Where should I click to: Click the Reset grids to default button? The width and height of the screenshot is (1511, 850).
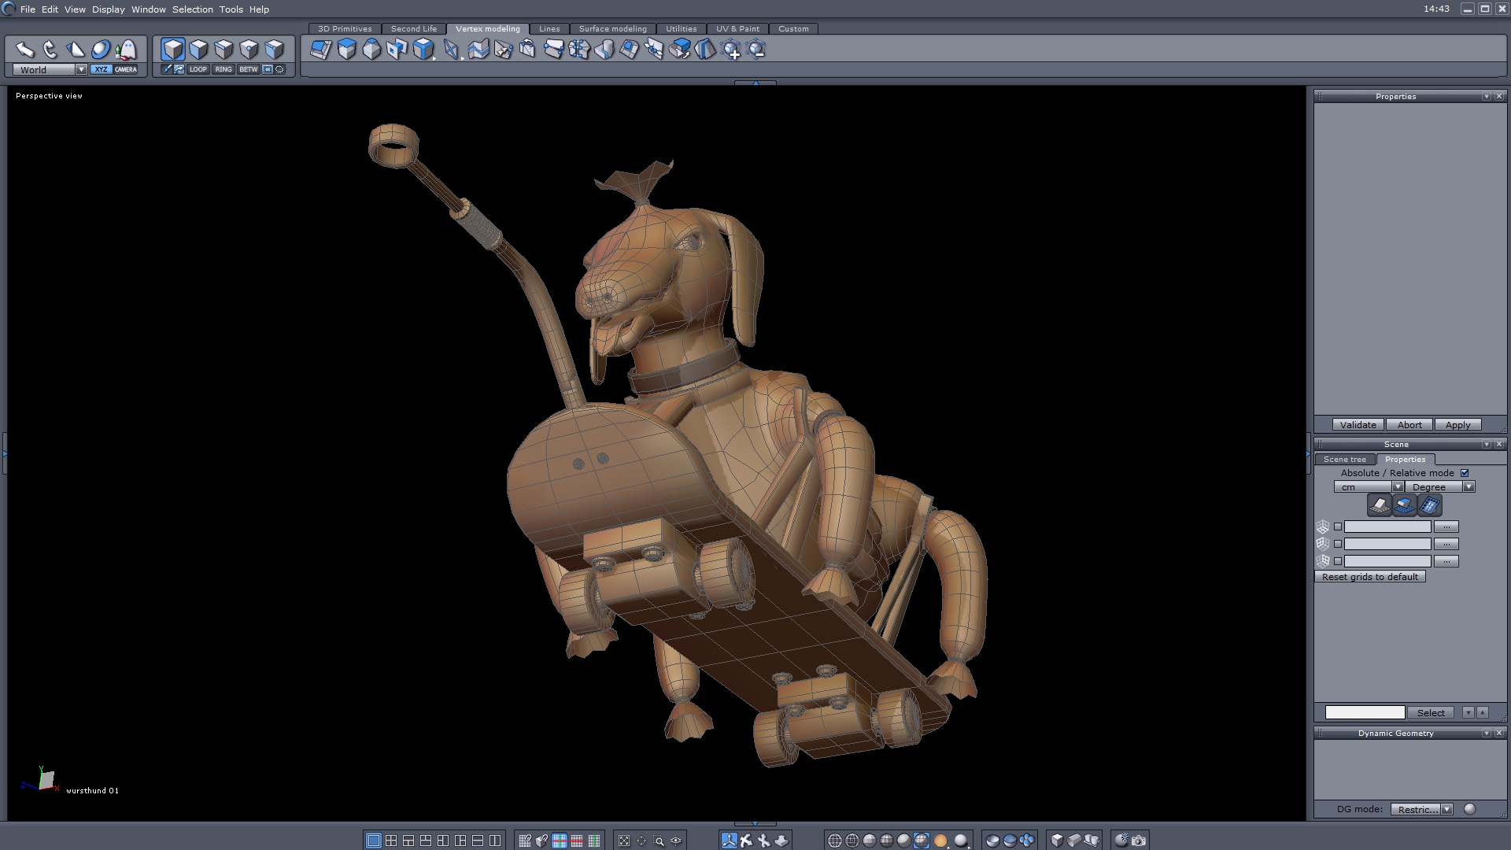tap(1369, 577)
